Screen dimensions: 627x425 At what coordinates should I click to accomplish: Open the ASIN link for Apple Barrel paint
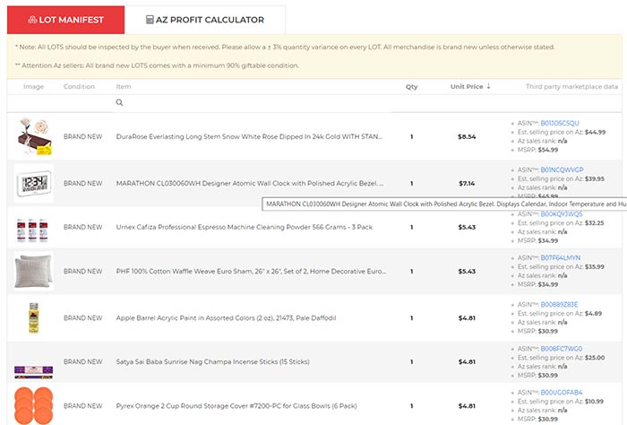[559, 305]
